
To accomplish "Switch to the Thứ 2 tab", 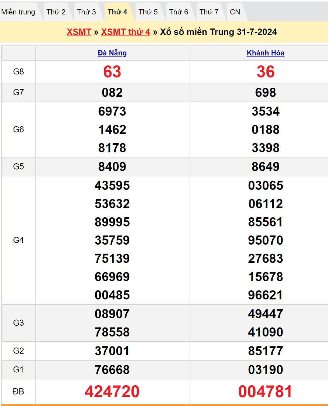I will point(56,12).
